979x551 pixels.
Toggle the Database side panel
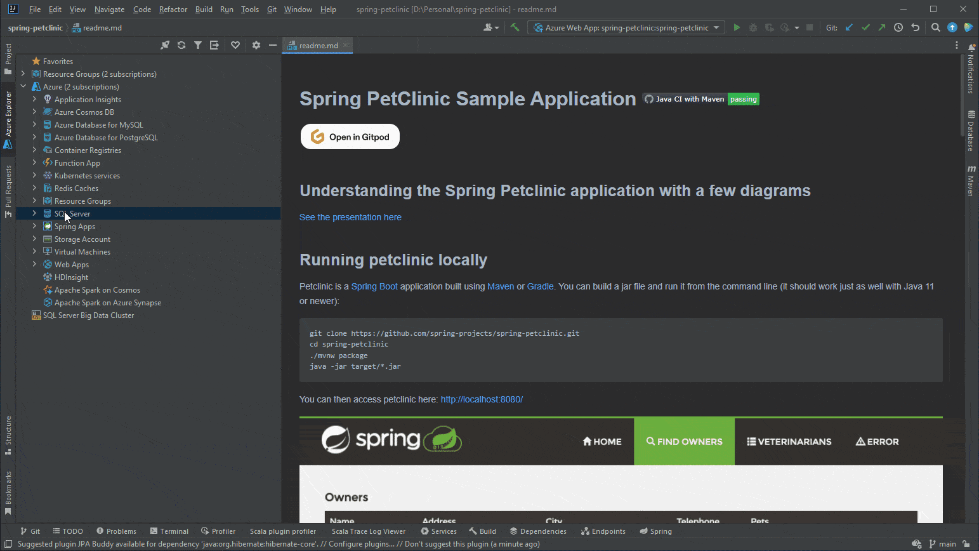[x=971, y=131]
